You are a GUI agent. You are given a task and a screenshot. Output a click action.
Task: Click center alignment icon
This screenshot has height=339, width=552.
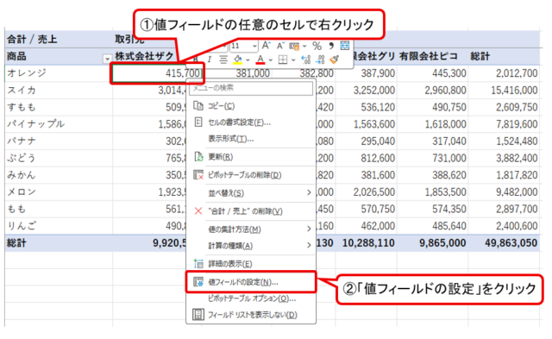click(223, 60)
